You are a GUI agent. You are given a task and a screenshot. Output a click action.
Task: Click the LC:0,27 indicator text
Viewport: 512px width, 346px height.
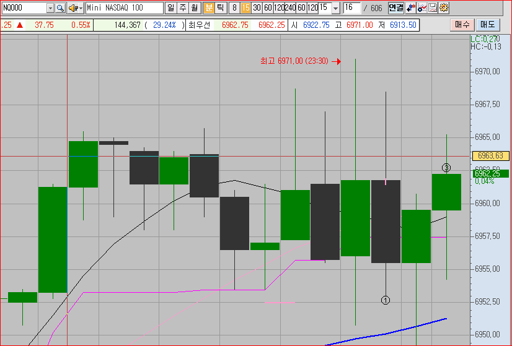(x=484, y=39)
